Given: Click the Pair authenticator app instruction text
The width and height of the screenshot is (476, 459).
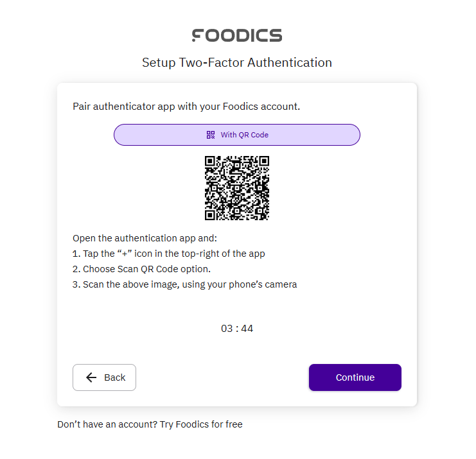Looking at the screenshot, I should click(186, 107).
